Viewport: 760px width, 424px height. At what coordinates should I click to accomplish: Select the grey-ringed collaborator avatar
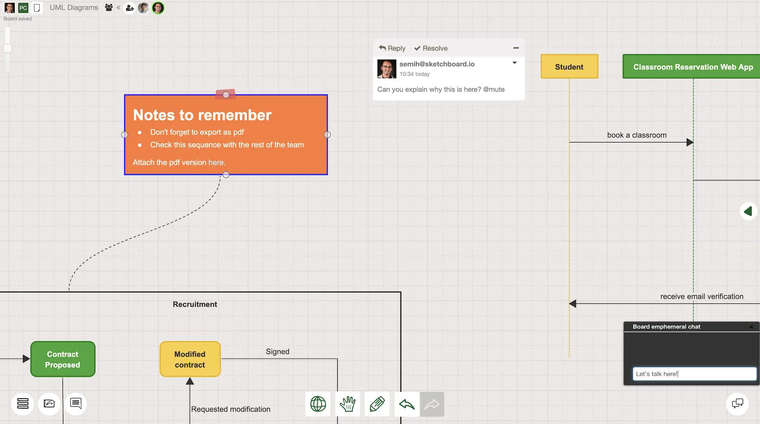pyautogui.click(x=144, y=8)
